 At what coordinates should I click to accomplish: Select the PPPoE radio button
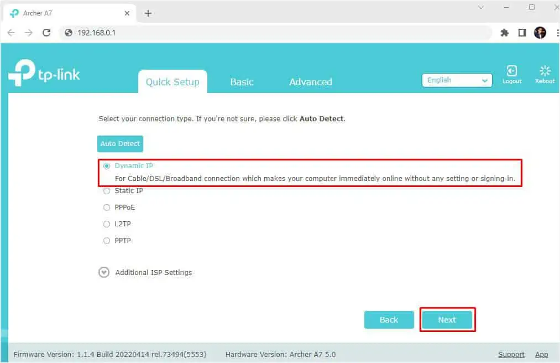[x=106, y=208]
